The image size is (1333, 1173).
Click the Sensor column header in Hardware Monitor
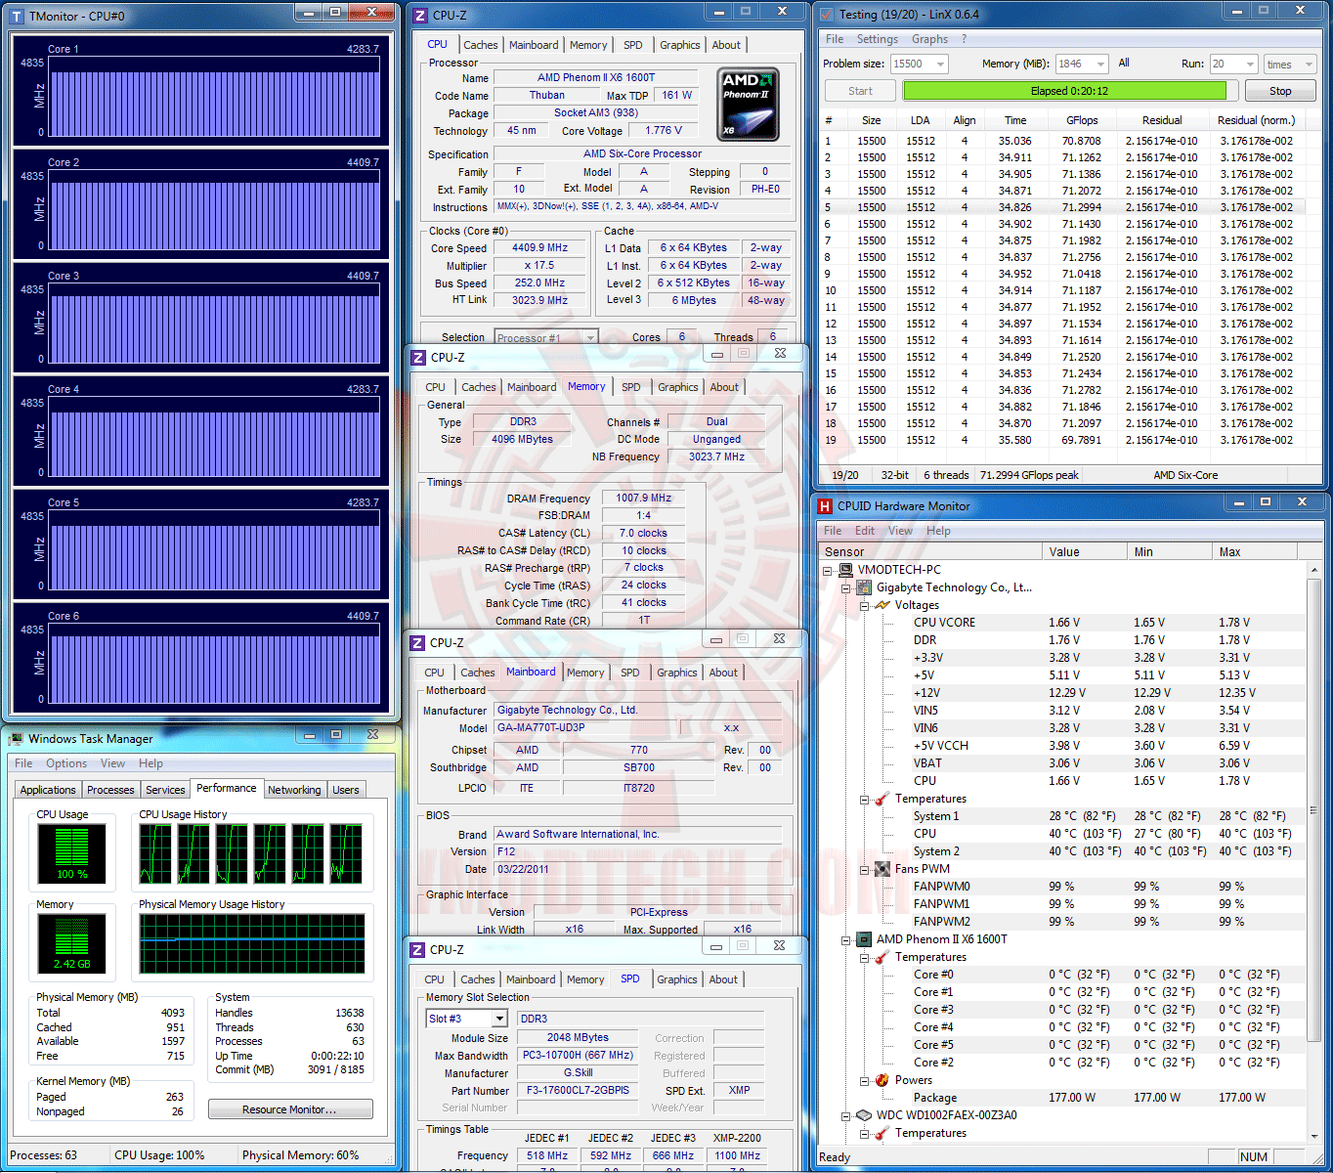point(930,552)
